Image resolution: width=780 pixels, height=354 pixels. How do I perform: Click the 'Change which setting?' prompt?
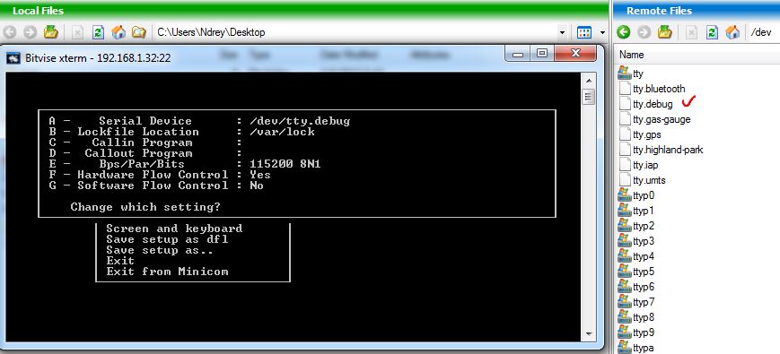tap(145, 207)
